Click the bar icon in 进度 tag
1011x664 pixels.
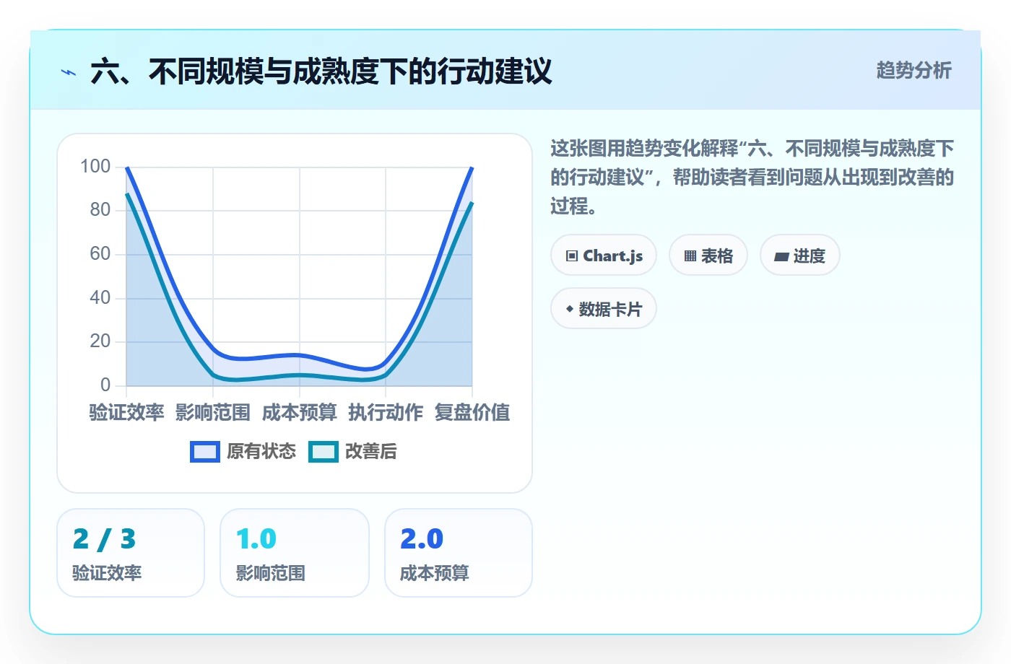[781, 256]
